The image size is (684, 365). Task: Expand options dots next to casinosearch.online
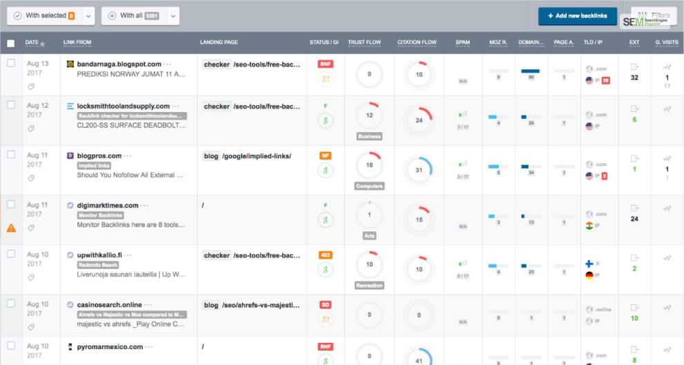tap(148, 305)
